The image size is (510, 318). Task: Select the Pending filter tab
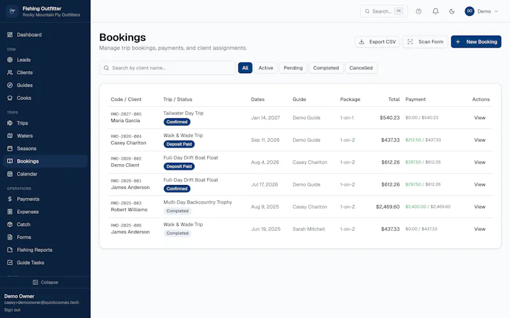pyautogui.click(x=293, y=68)
